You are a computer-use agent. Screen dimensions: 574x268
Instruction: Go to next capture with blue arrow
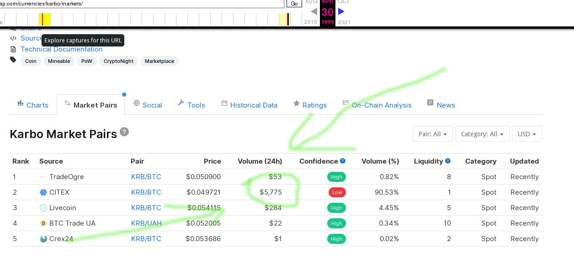pyautogui.click(x=341, y=11)
